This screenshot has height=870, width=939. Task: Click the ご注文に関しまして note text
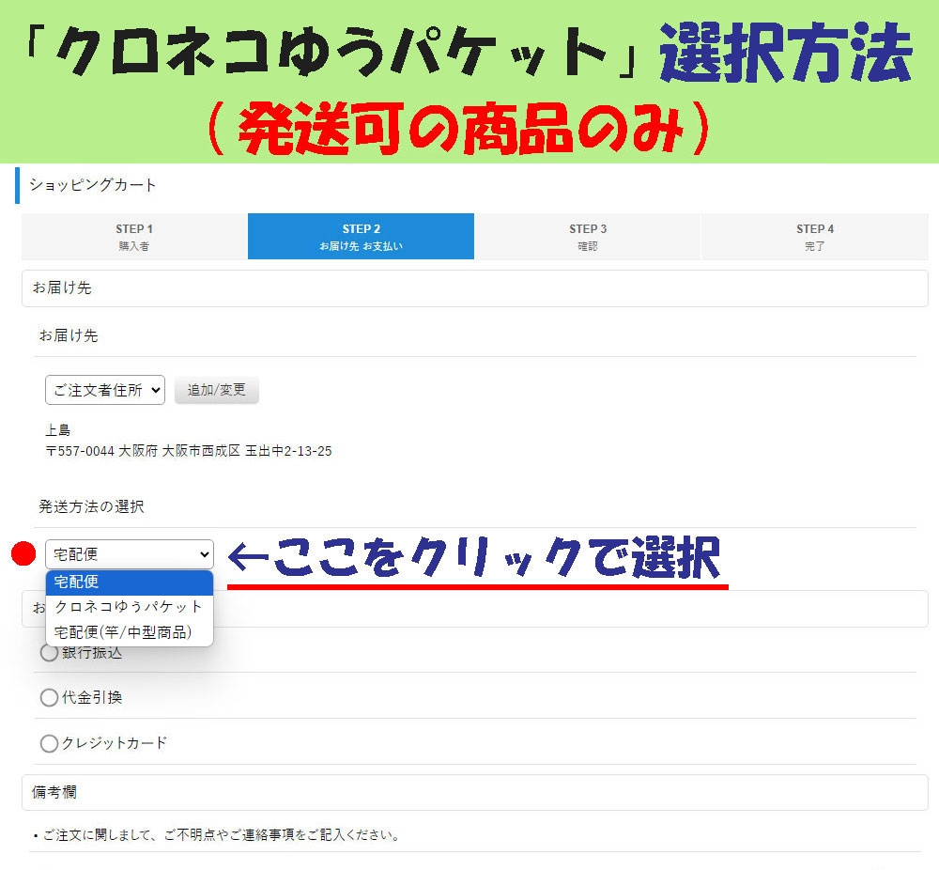coord(217,835)
